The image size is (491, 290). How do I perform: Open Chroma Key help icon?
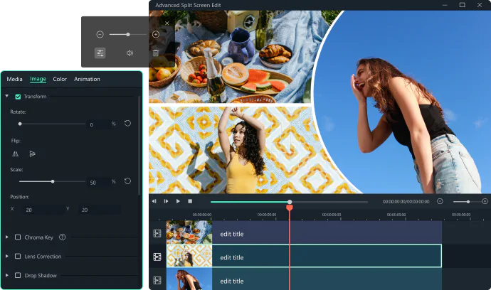coord(63,237)
